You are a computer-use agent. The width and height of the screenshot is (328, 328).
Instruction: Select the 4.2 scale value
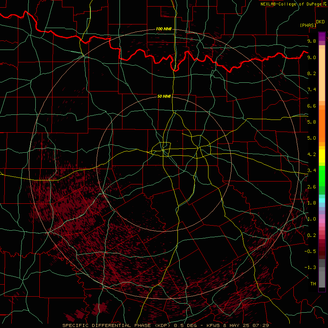click(x=312, y=155)
